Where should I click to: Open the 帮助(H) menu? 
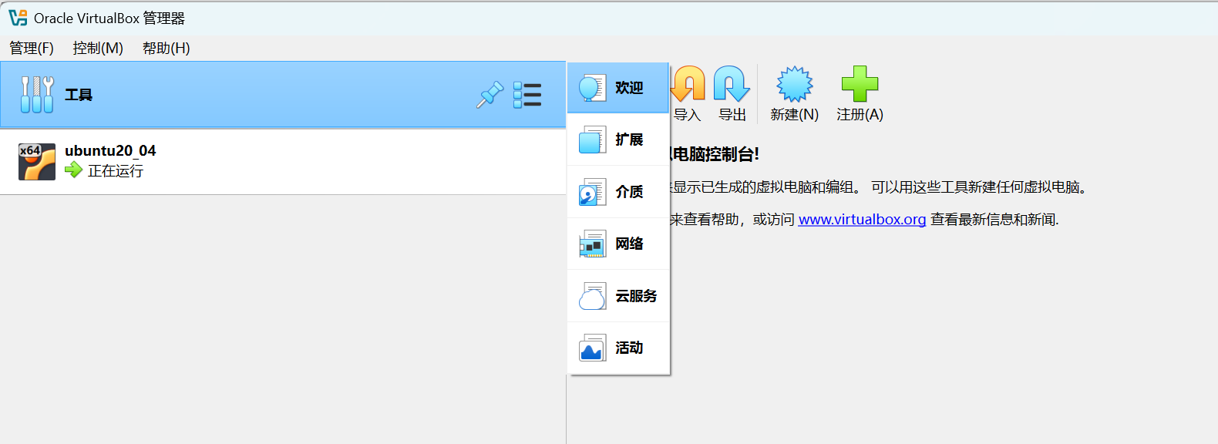167,48
